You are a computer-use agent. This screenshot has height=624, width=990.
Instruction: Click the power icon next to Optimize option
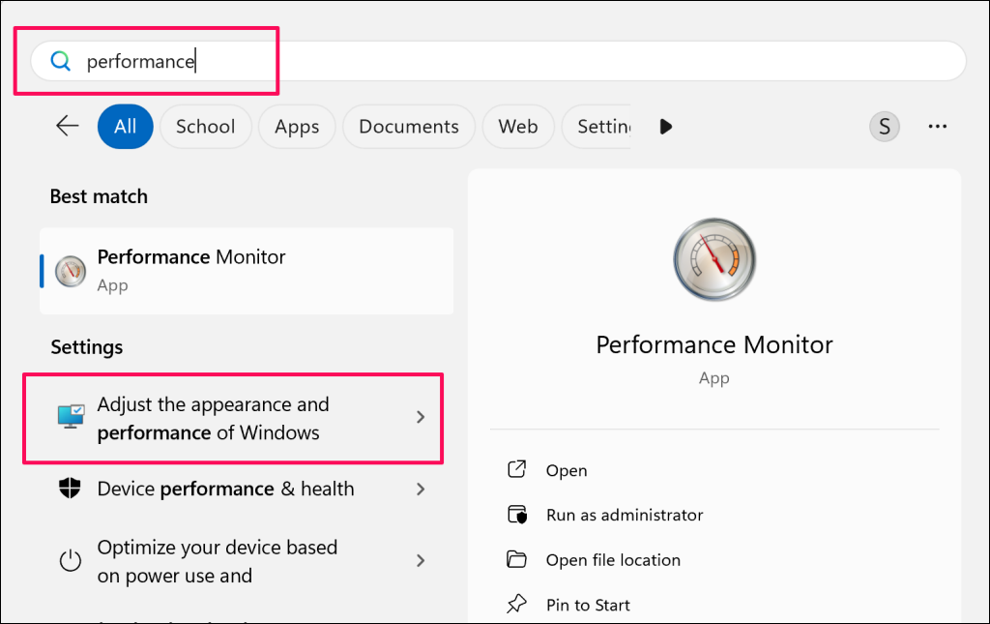[70, 560]
